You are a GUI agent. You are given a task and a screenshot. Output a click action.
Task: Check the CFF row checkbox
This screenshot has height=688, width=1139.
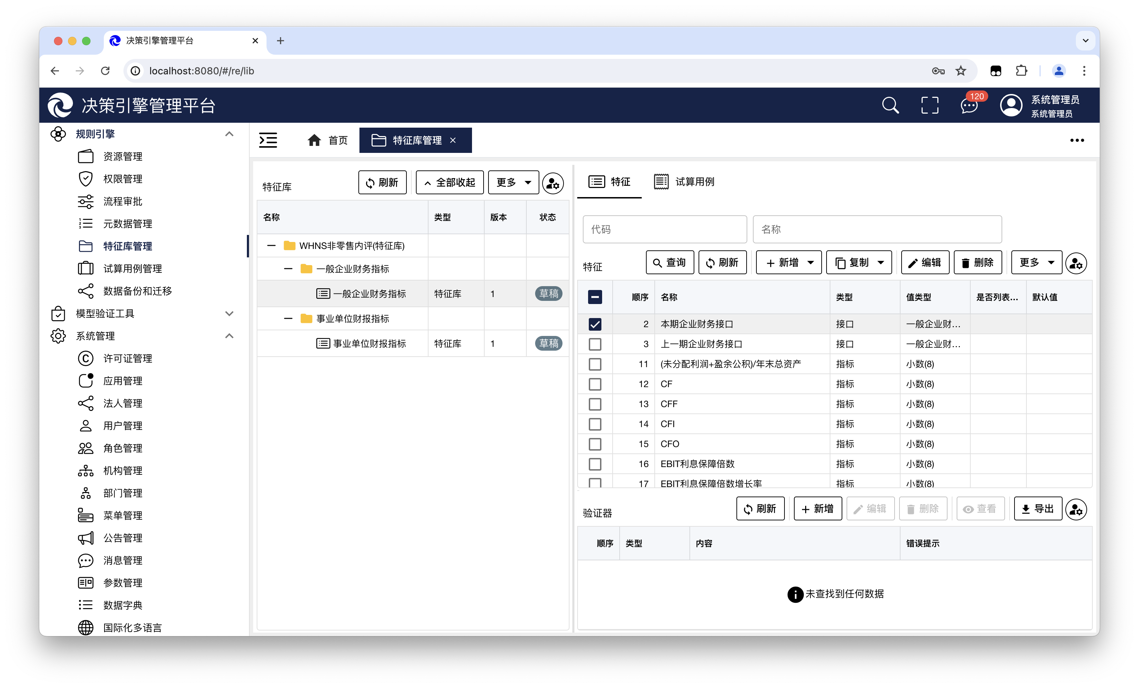[595, 404]
